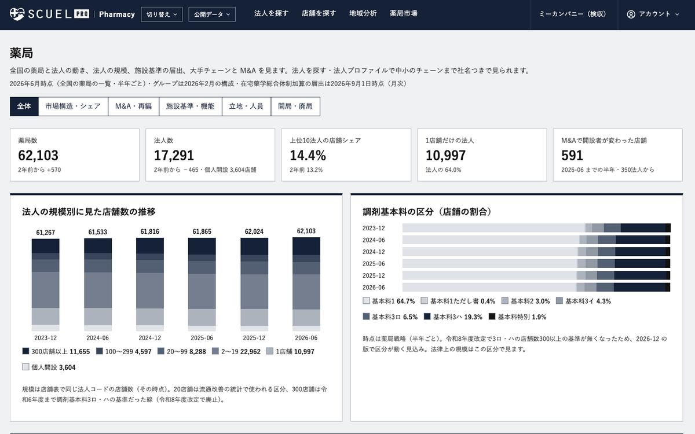This screenshot has width=695, height=434.
Task: Open the 公開データ dropdown
Action: (x=212, y=14)
